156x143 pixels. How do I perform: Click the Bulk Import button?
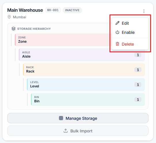tap(78, 131)
